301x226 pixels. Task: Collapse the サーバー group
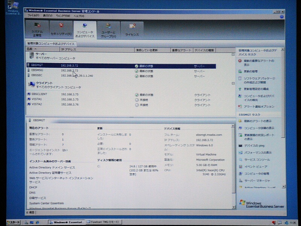[233, 55]
